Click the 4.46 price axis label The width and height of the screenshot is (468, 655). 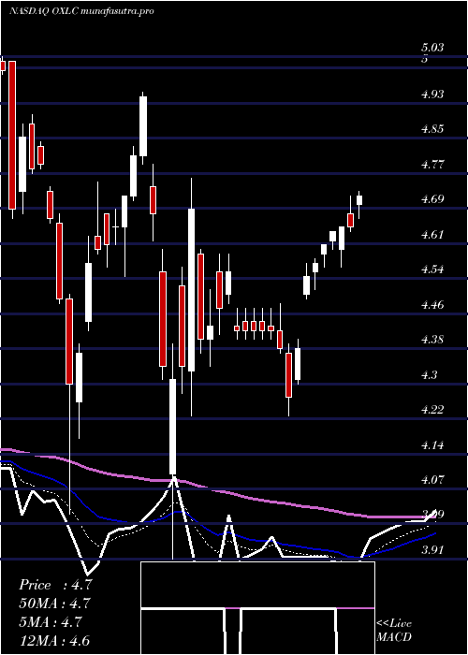click(x=432, y=304)
